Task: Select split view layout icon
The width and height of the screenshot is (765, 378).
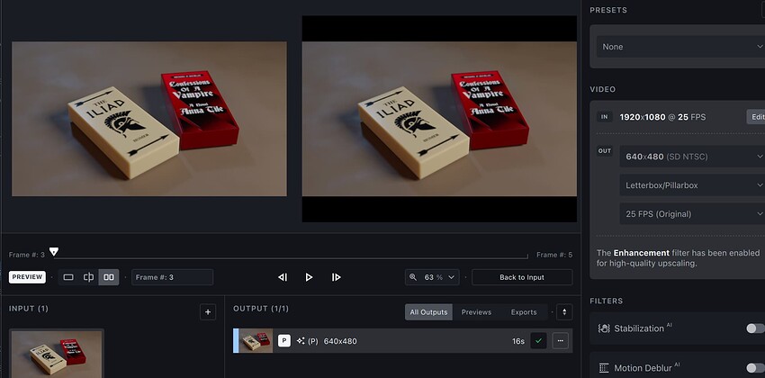Action: pos(88,277)
